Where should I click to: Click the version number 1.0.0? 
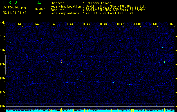[x=38, y=3]
